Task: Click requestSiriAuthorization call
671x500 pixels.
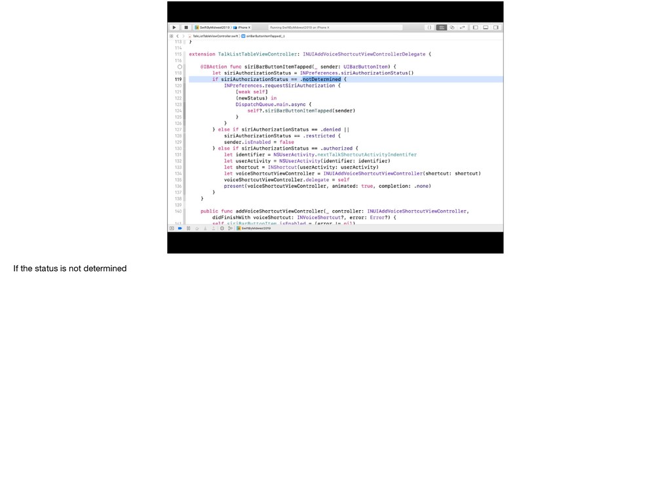Action: (300, 86)
